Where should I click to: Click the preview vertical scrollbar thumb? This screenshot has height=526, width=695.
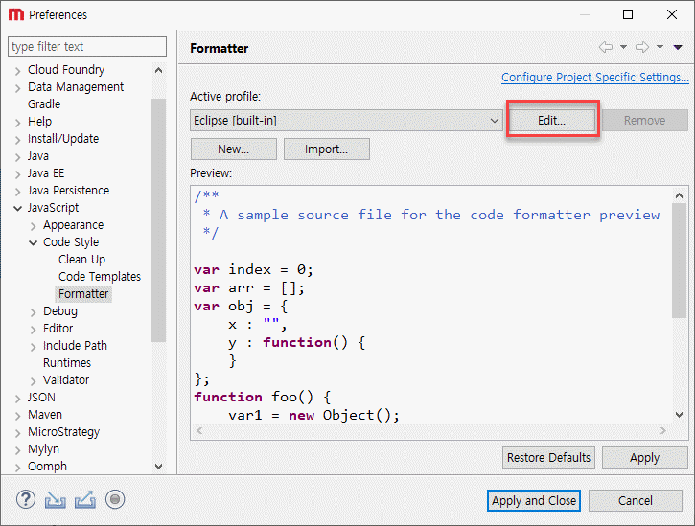click(679, 261)
